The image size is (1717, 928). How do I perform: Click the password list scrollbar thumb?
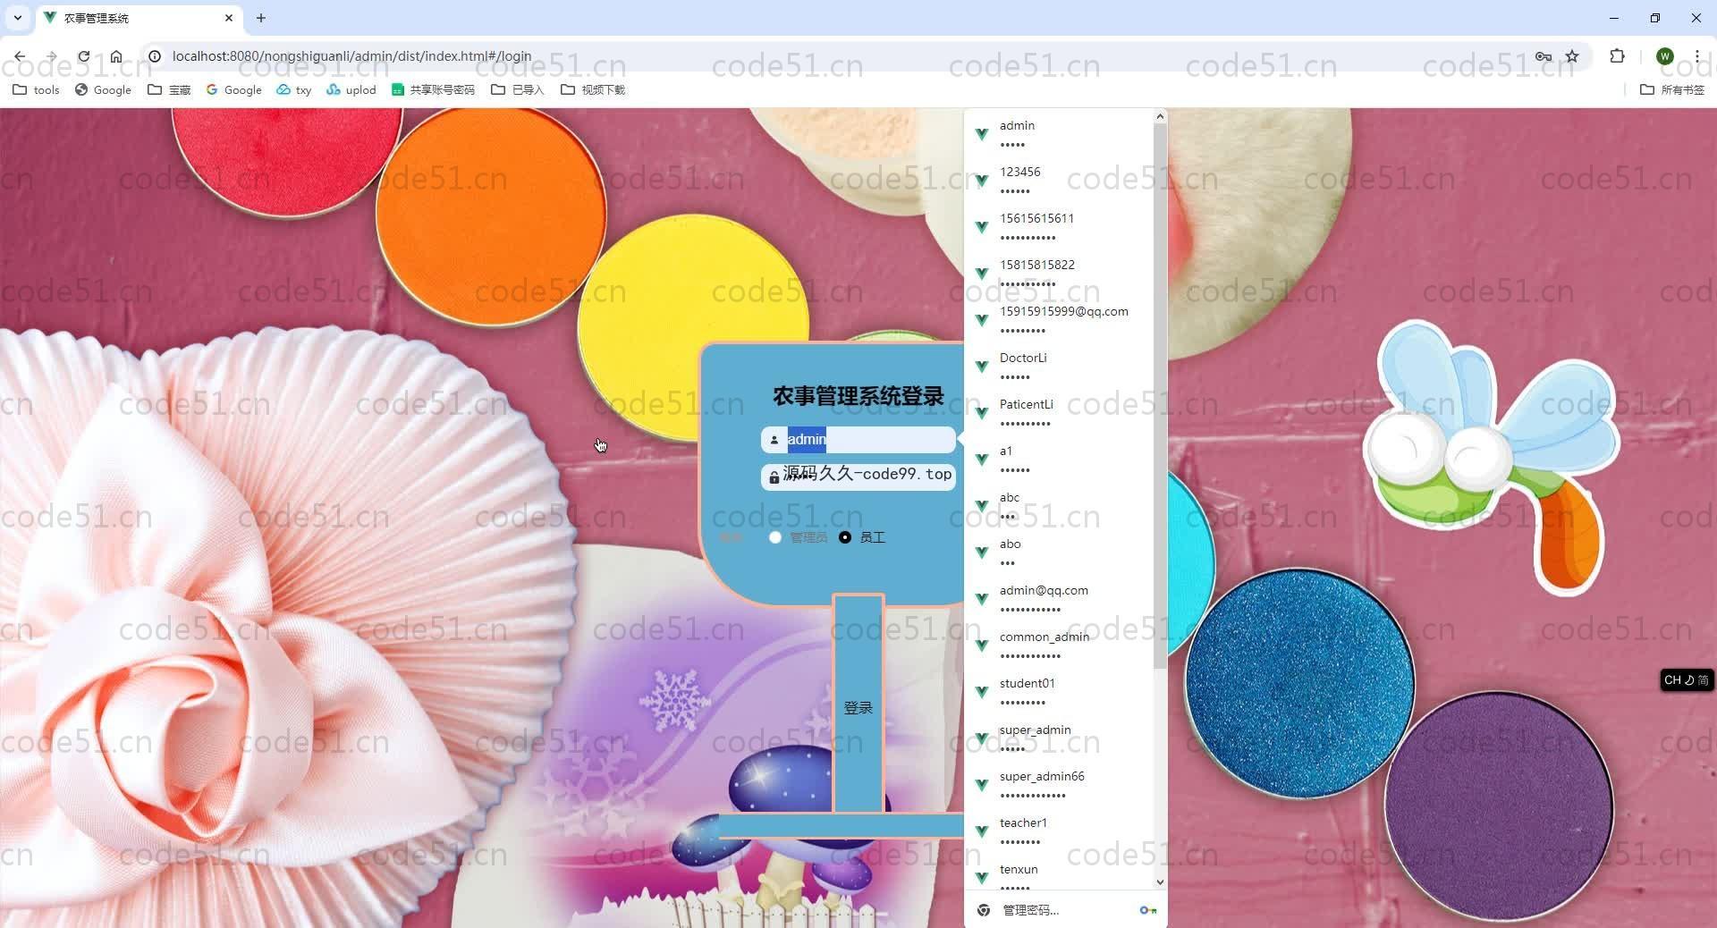pyautogui.click(x=1160, y=396)
